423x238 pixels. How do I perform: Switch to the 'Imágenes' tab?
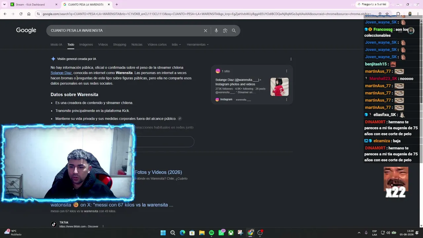click(x=86, y=45)
